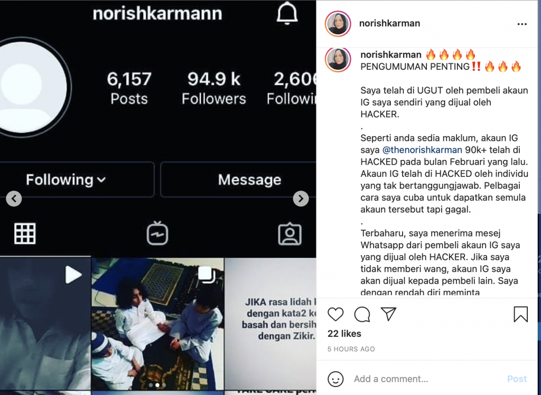The image size is (541, 395).
Task: Expand the Following dropdown button
Action: (66, 180)
